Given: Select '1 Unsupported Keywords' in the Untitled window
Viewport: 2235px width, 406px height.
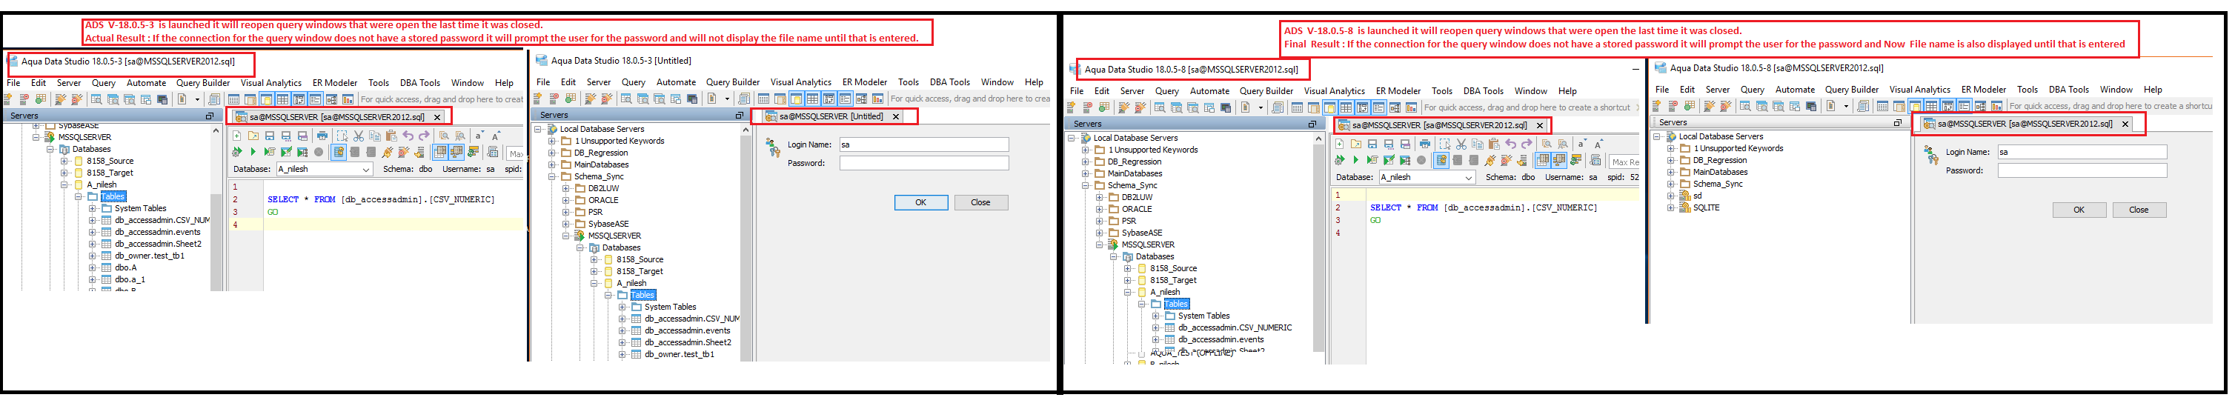Looking at the screenshot, I should (620, 141).
